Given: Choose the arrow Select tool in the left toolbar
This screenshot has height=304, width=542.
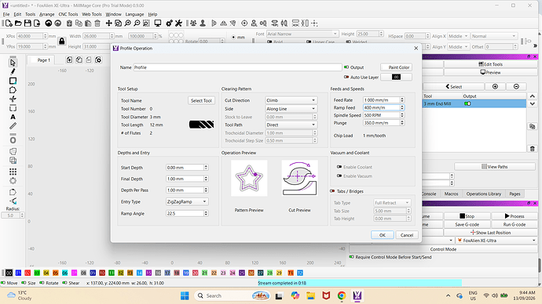Looking at the screenshot, I should click(13, 63).
